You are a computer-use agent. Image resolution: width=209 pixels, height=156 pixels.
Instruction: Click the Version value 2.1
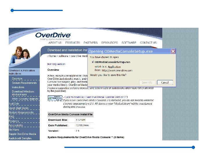click(78, 131)
